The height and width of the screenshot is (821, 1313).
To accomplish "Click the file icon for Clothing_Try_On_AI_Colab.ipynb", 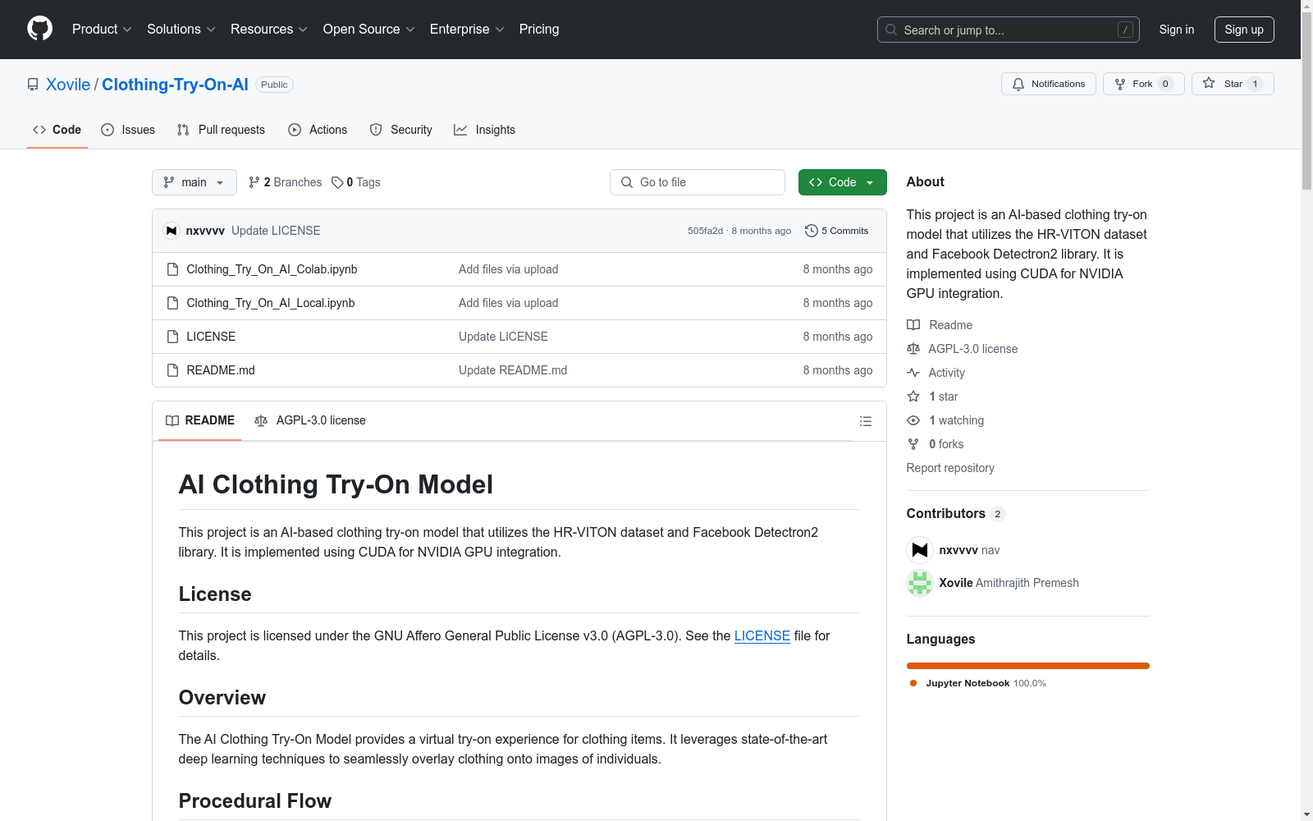I will click(172, 269).
